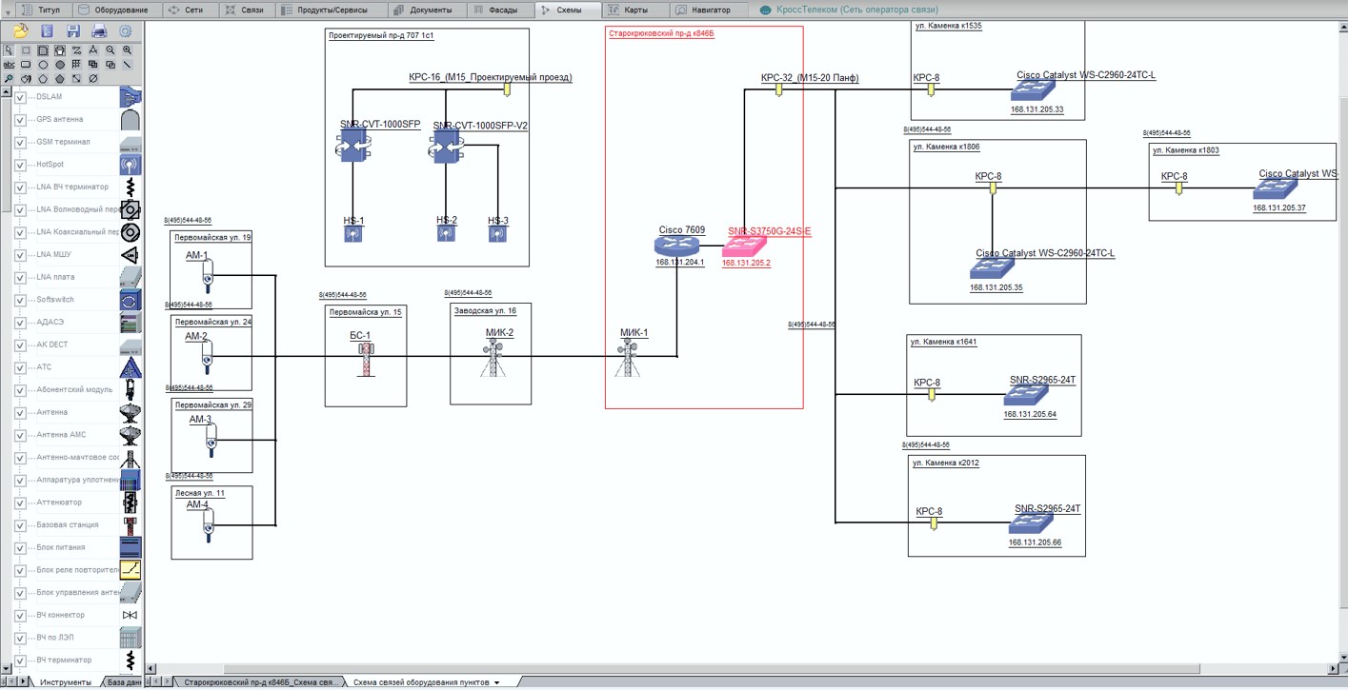Select the straight line drawing tool

pos(127,65)
